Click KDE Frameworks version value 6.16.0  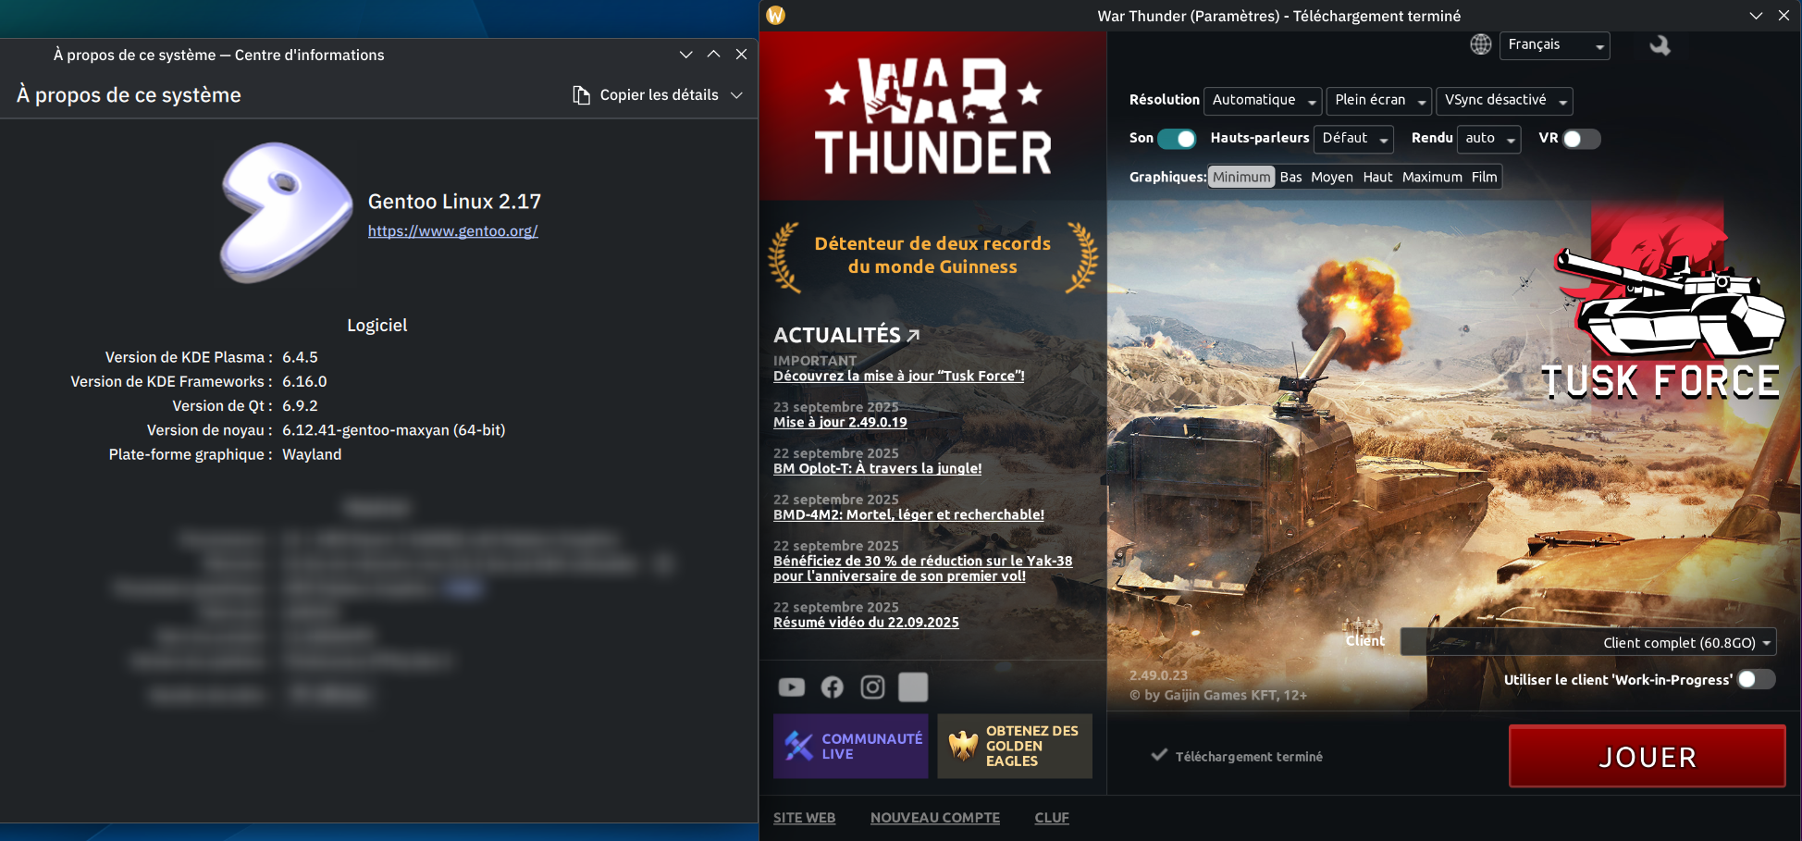(x=304, y=381)
